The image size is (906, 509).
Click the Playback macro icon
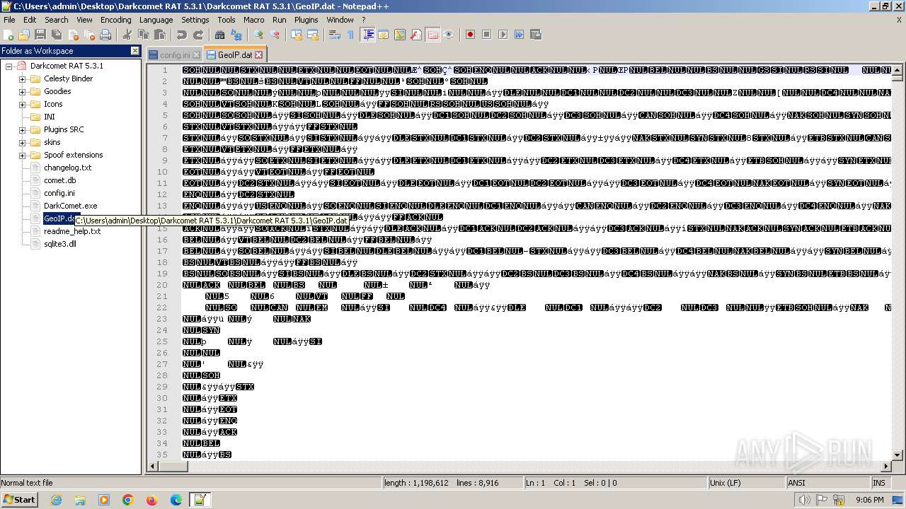(503, 35)
